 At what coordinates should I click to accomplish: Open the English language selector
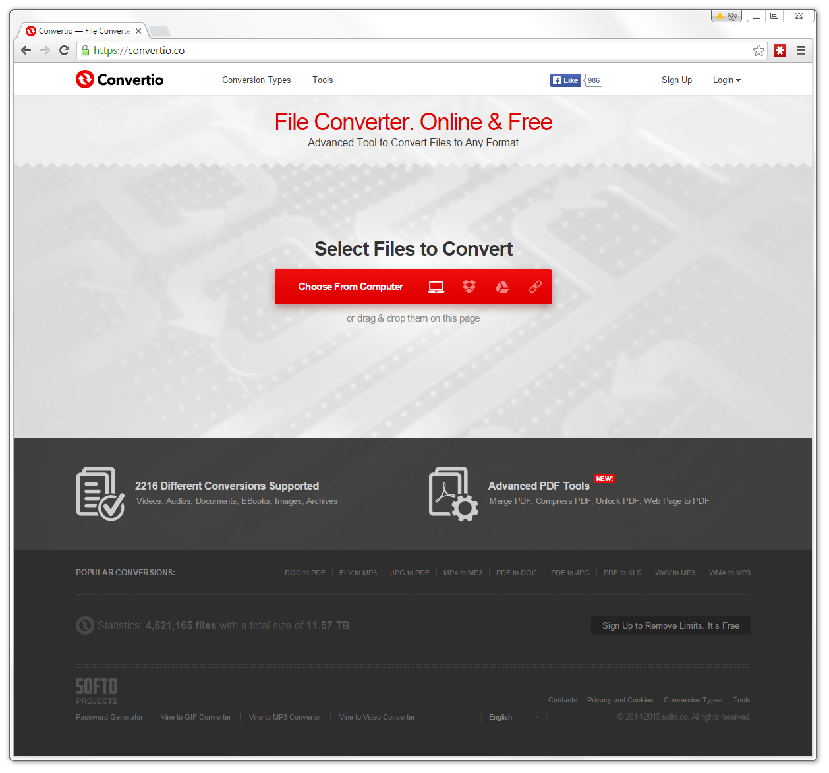point(513,717)
